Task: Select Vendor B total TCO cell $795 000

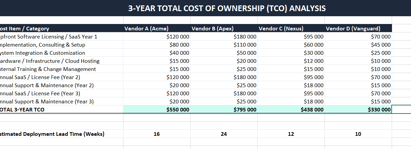Action: click(x=224, y=109)
